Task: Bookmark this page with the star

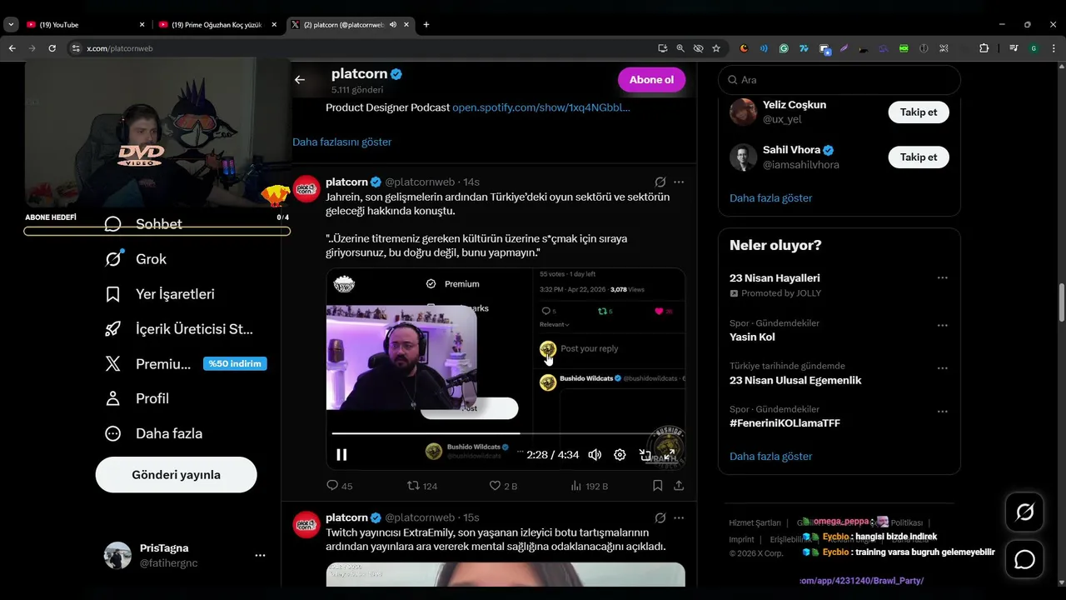Action: tap(716, 48)
